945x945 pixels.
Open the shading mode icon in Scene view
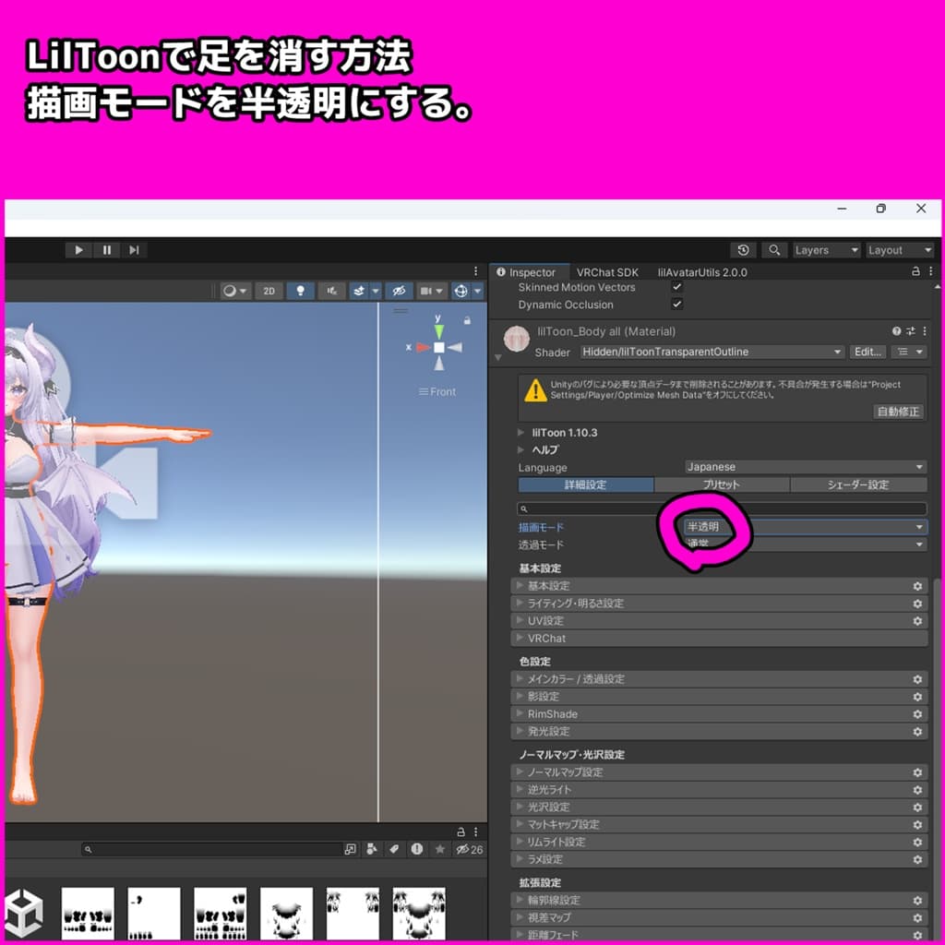(x=230, y=290)
